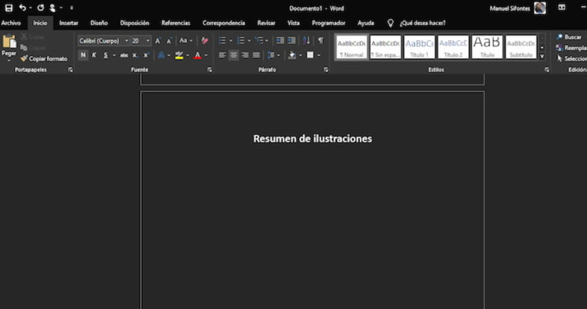Click the sort (ordenar) icon in Párrafo
Viewport: 587px width, 309px height.
[306, 40]
